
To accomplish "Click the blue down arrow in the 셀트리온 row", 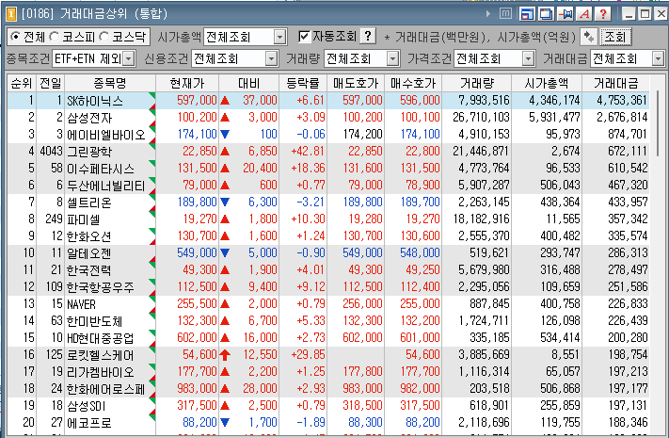I will tap(225, 203).
